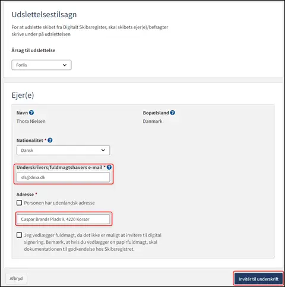The image size is (285, 287).
Task: Click the 'Årsag til udslettelse' label
Action: coord(33,50)
